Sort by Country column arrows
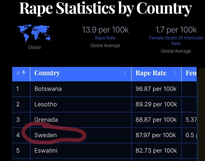Screen dimensions: 205x161 tap(125, 73)
